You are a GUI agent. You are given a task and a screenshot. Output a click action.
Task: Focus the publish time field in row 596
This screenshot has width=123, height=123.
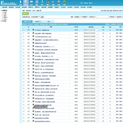point(91,43)
